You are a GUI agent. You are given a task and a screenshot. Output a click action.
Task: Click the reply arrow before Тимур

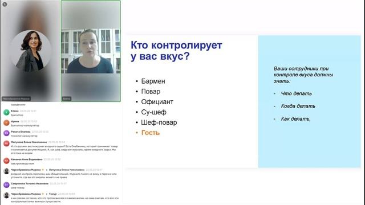[x=47, y=194]
